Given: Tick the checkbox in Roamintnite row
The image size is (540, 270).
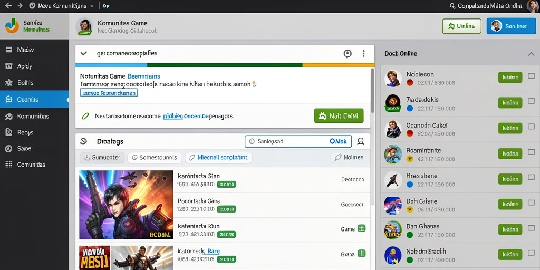Looking at the screenshot, I should click(532, 152).
